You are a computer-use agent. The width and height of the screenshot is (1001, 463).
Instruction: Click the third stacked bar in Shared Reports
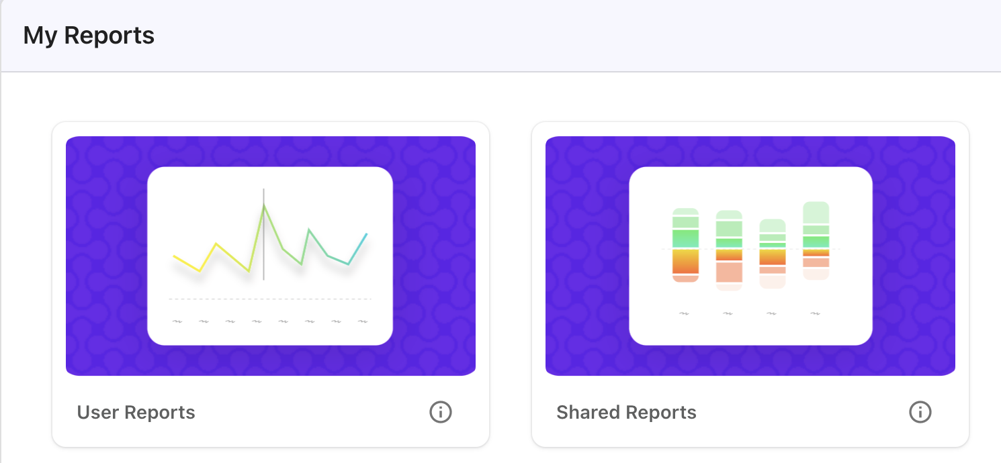772,254
